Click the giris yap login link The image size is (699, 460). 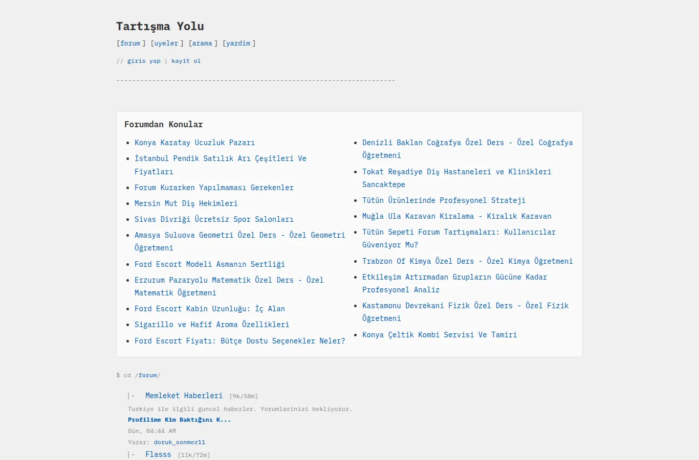[144, 61]
